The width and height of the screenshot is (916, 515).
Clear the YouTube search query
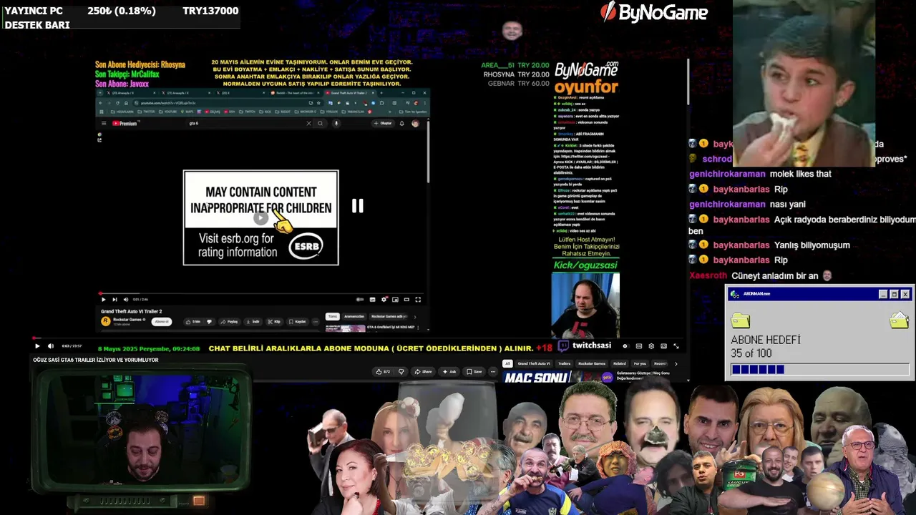click(x=309, y=124)
